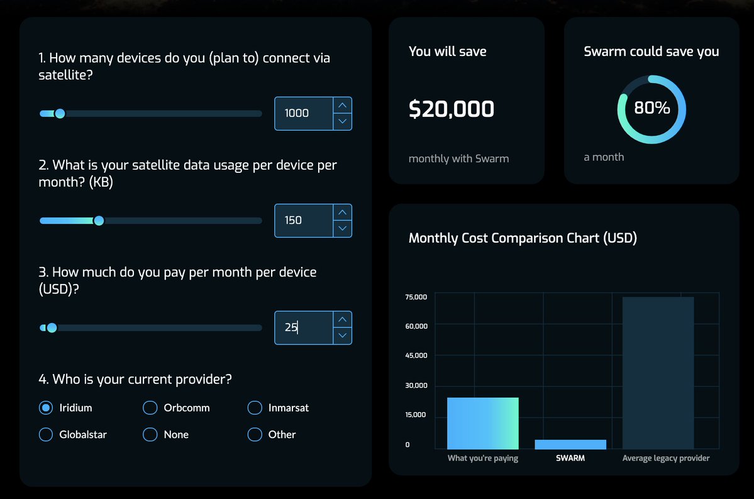Viewport: 754px width, 499px height.
Task: Focus the devices field showing 1000
Action: 304,114
